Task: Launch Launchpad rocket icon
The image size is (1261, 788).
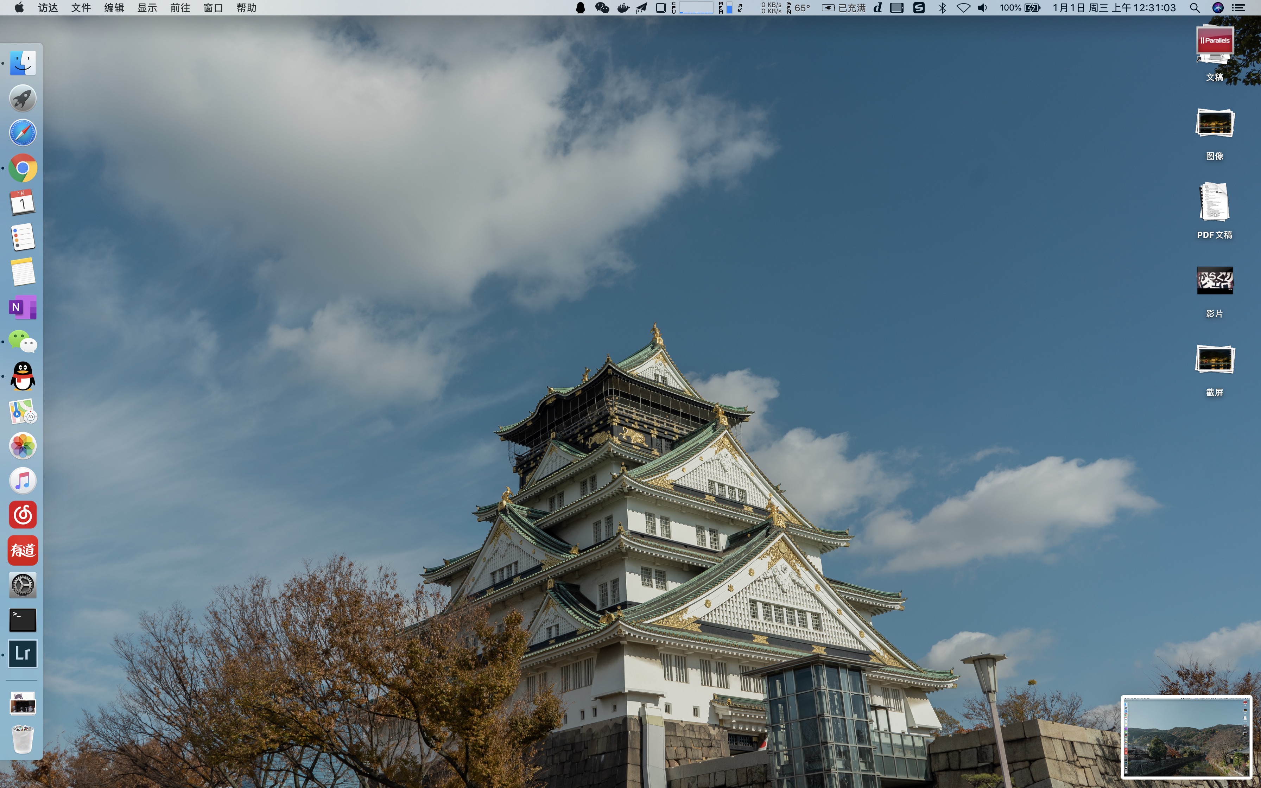Action: pyautogui.click(x=23, y=98)
